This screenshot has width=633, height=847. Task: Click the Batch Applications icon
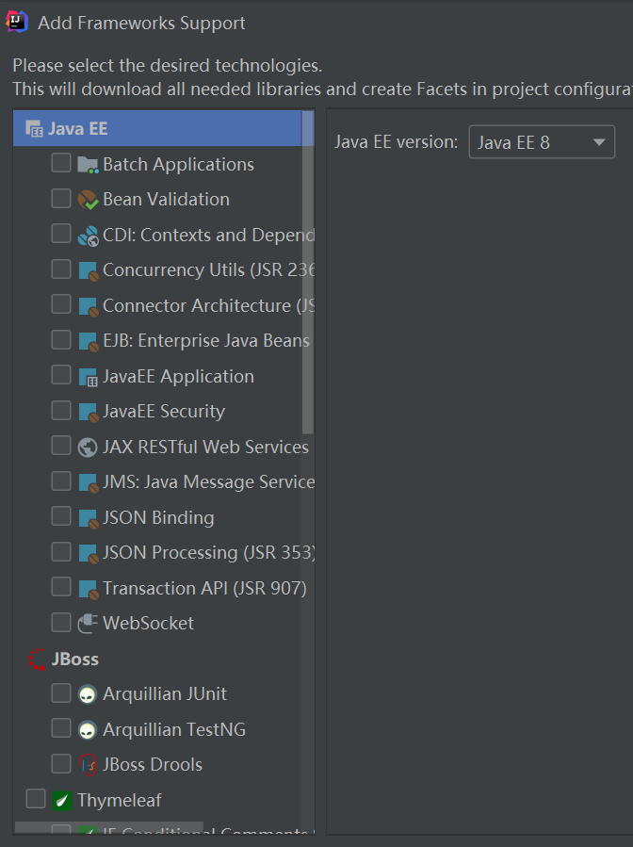pos(88,164)
